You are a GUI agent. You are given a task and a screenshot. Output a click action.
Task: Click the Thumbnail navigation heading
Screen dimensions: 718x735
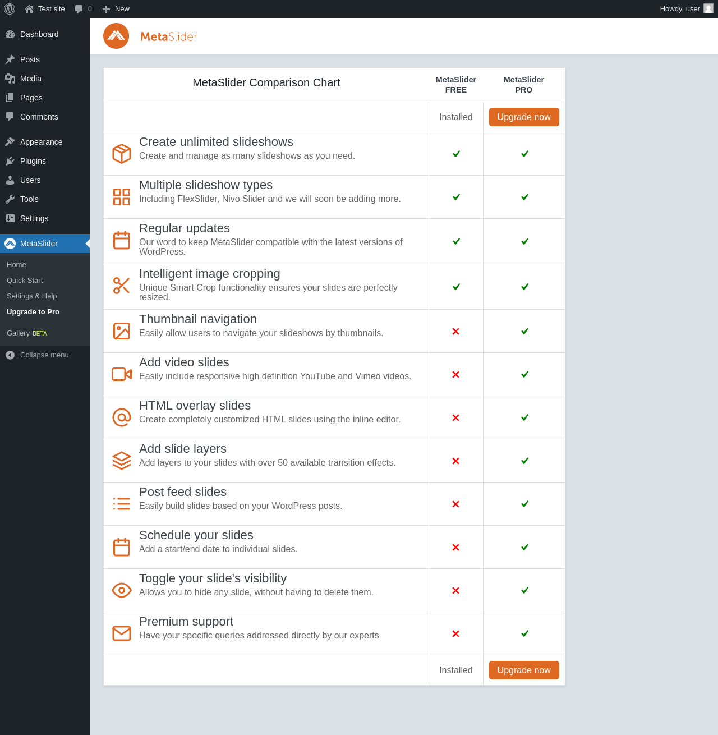(x=198, y=319)
